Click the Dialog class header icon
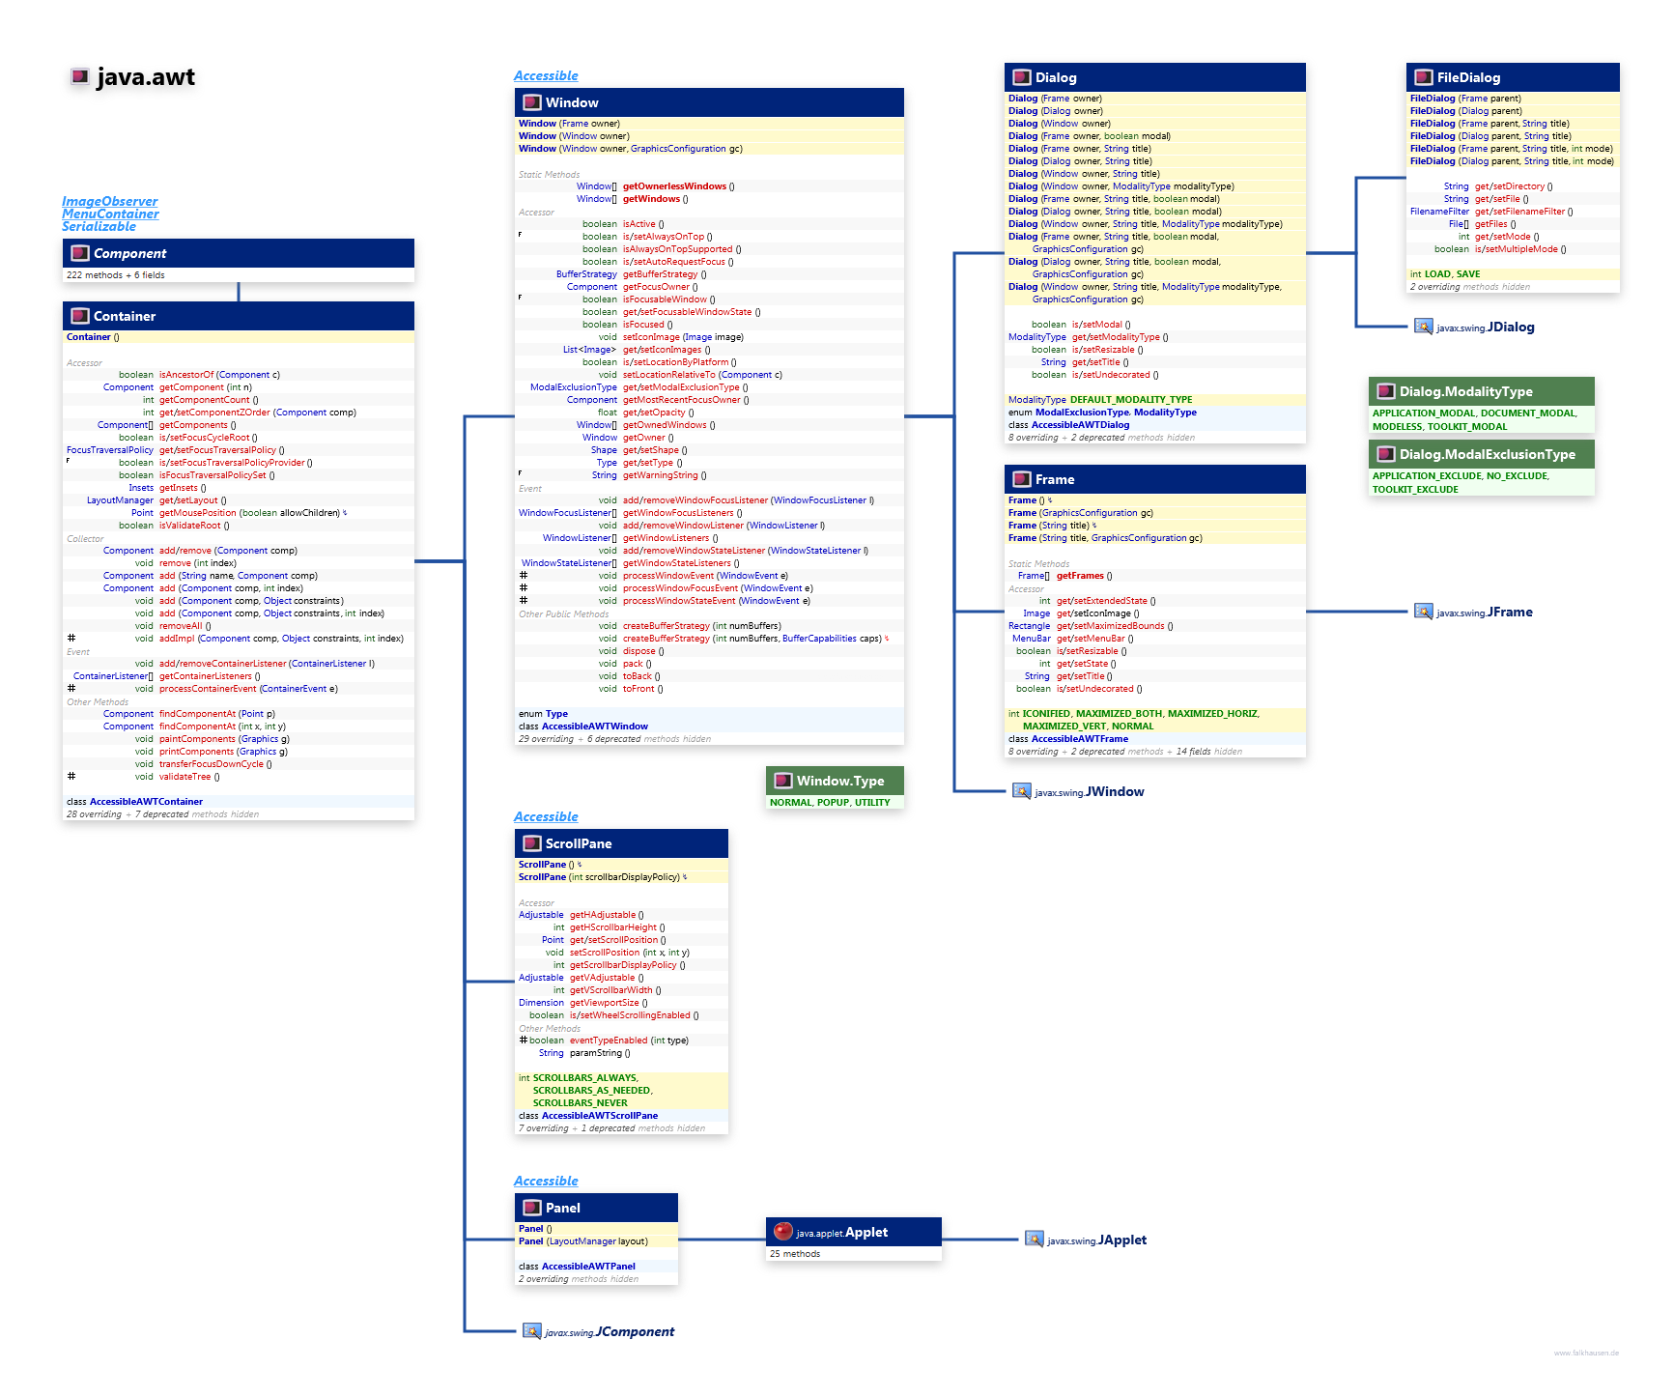 point(1021,77)
